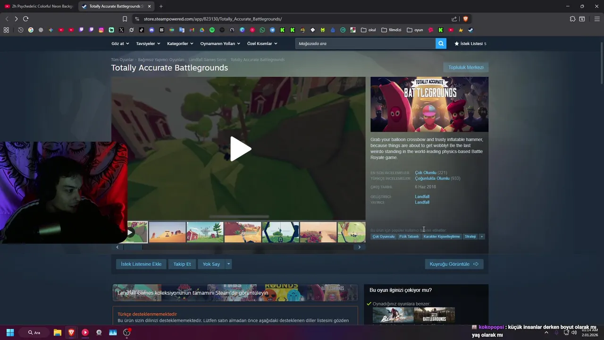The width and height of the screenshot is (604, 340).
Task: Open Steam bookmark in bookmarks bar
Action: (470, 30)
